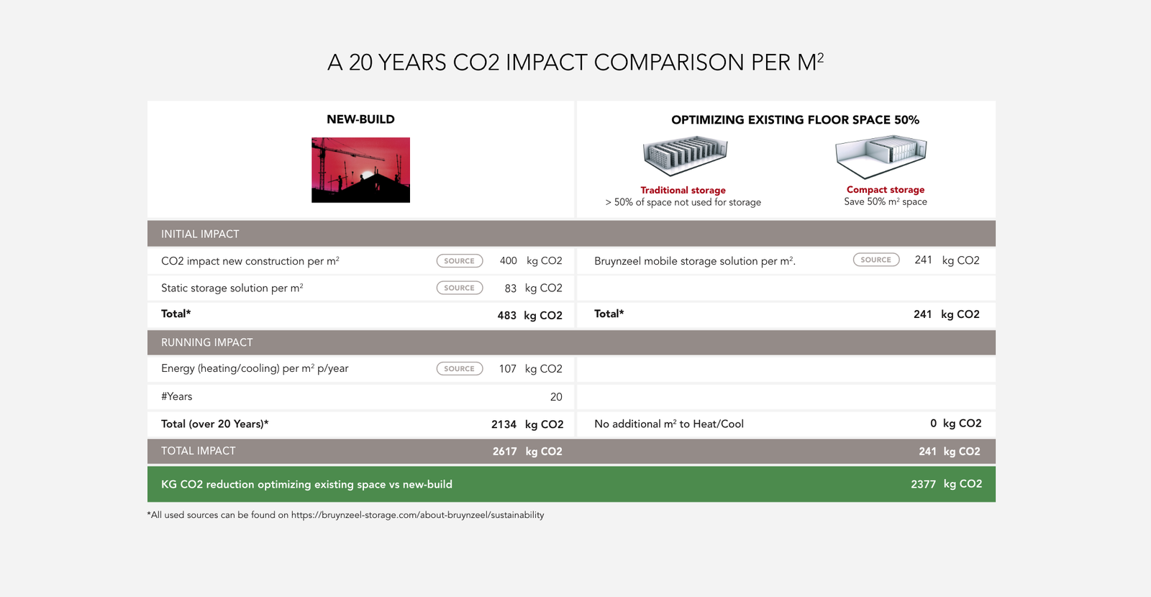Open SOURCE for Bruynzeel mobile storage solution
This screenshot has width=1151, height=597.
[875, 260]
